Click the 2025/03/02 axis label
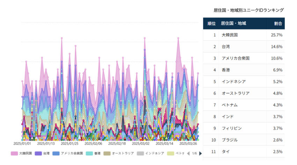297x165 pixels. [140, 144]
